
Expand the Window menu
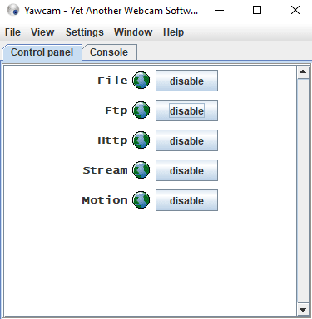[x=133, y=32]
